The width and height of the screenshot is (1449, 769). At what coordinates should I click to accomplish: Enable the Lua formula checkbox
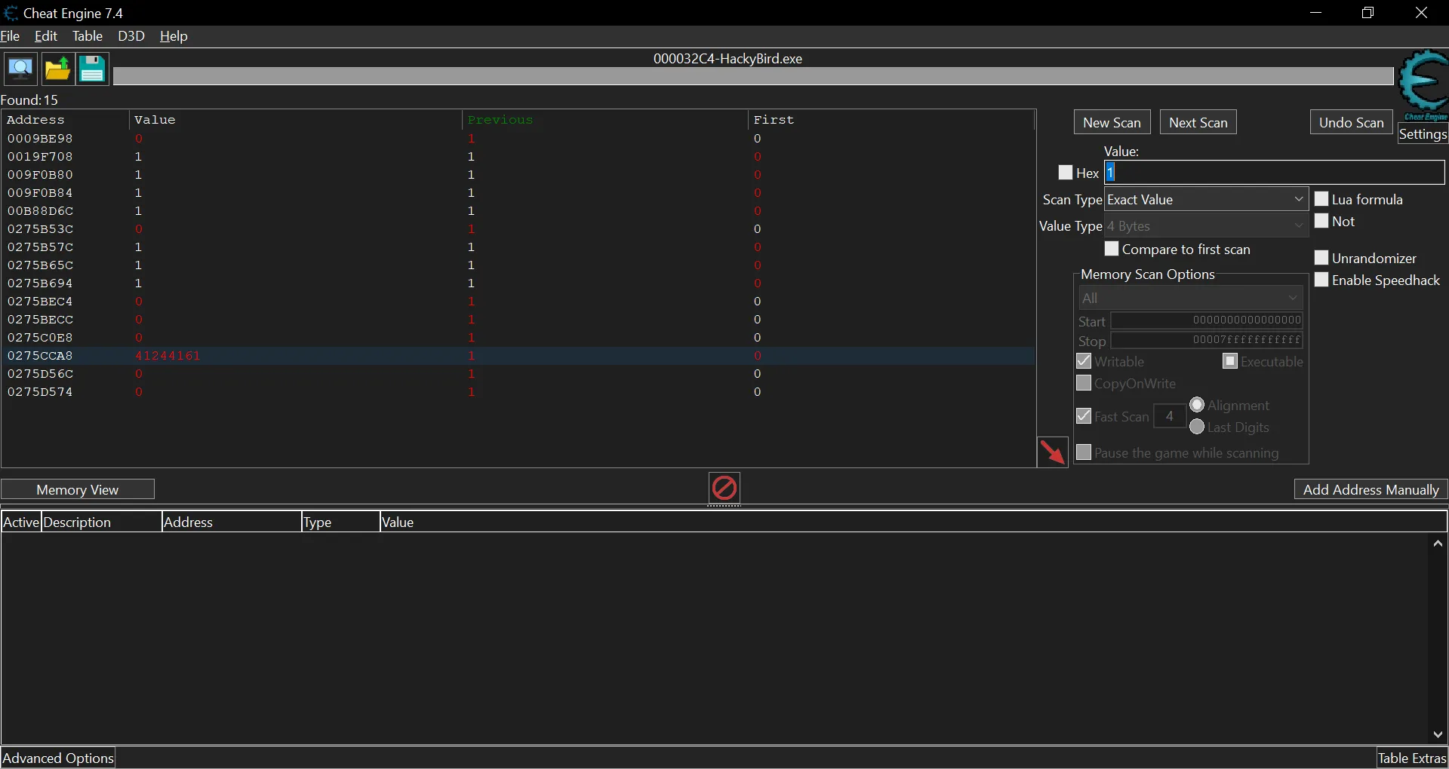(x=1321, y=199)
